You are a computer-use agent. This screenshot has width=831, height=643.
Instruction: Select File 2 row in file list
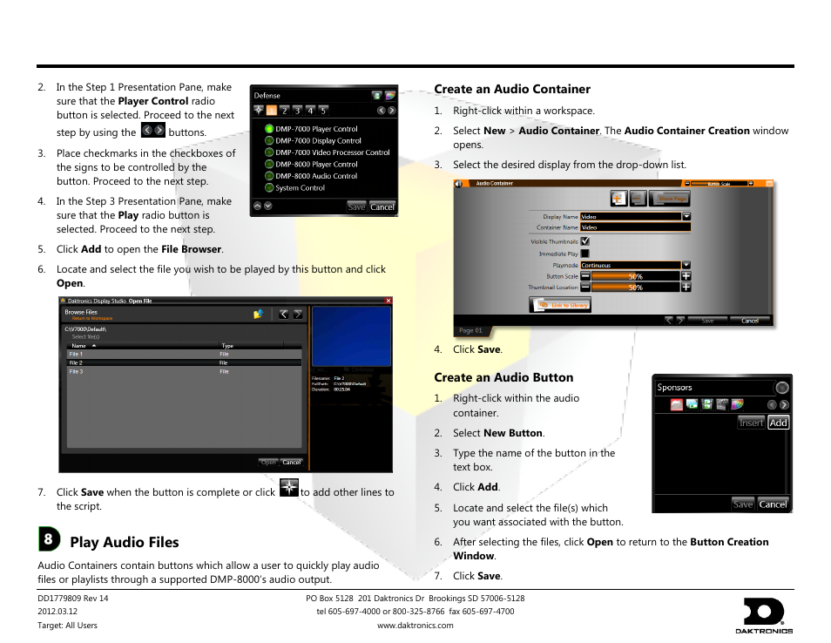185,362
